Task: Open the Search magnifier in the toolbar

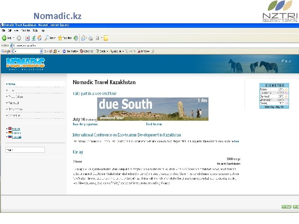Action: pyautogui.click(x=47, y=38)
